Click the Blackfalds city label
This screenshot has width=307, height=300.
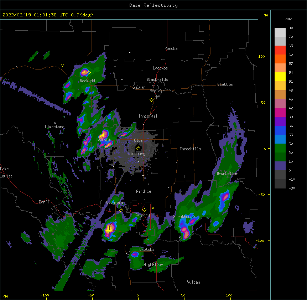point(157,79)
